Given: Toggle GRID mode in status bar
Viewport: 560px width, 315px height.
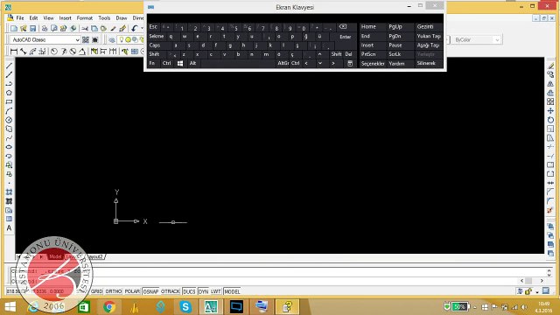Looking at the screenshot, I should (96, 291).
